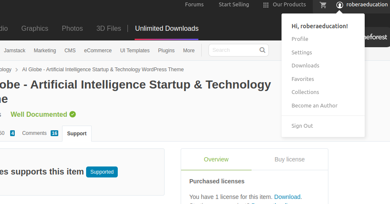Viewport: 390px width, 204px height.
Task: Open Downloads in account menu
Action: pos(305,66)
